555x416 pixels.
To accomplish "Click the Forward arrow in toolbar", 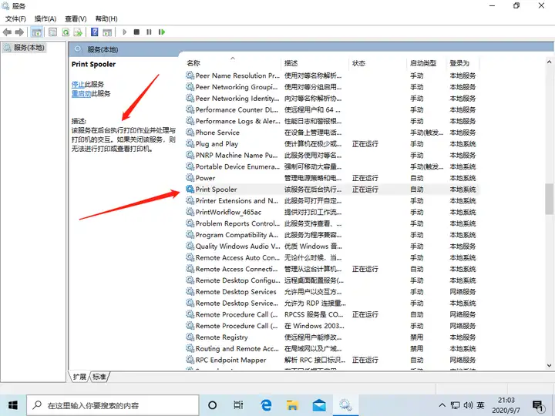I will (19, 32).
